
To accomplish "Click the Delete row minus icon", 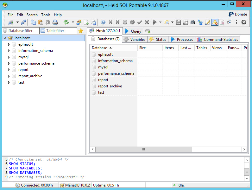I will pos(132,22).
